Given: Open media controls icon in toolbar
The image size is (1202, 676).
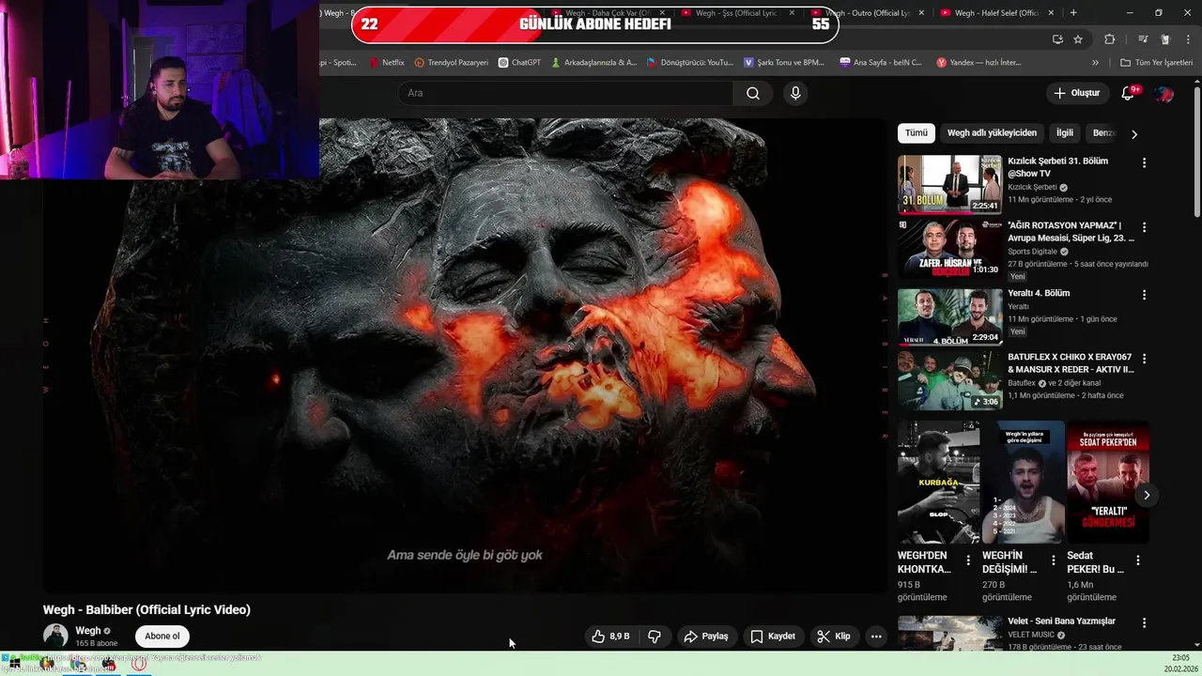Looking at the screenshot, I should (x=1143, y=39).
